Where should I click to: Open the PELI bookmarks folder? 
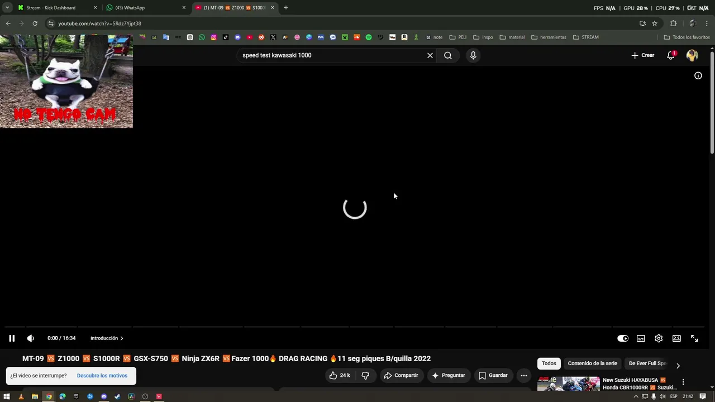[458, 37]
